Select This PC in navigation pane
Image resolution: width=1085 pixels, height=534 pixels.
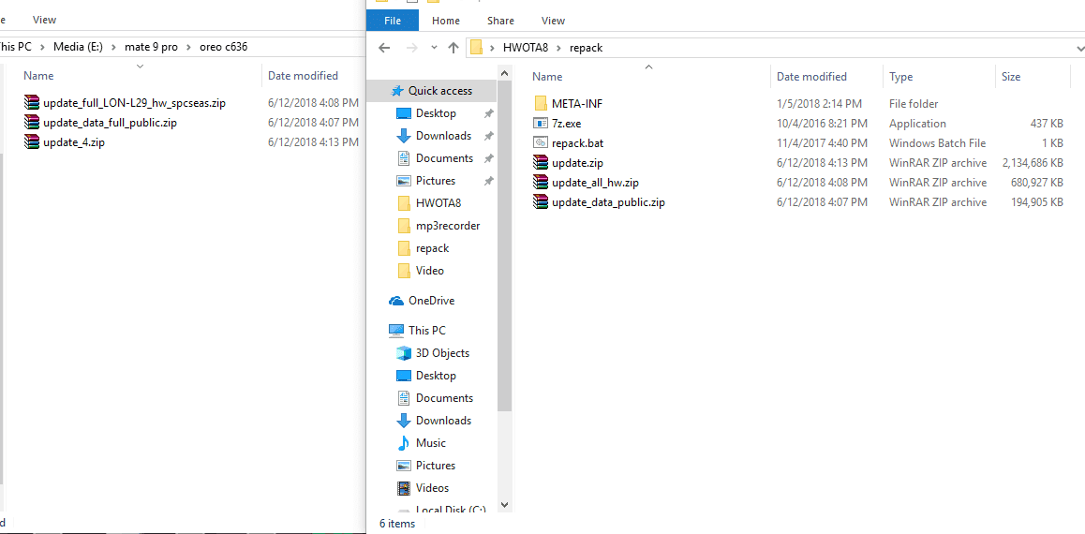click(x=427, y=330)
